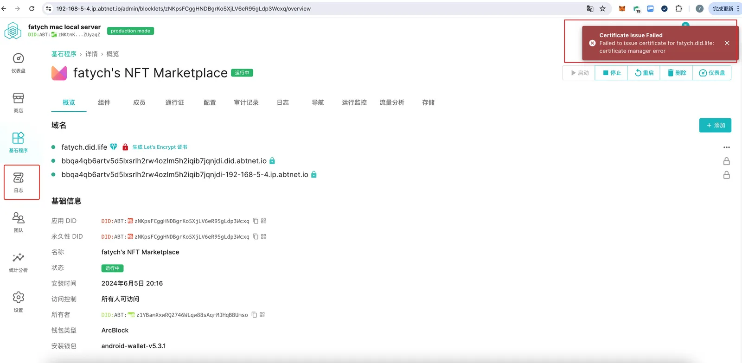Switch to the 成员 tab
The image size is (742, 363).
point(139,102)
